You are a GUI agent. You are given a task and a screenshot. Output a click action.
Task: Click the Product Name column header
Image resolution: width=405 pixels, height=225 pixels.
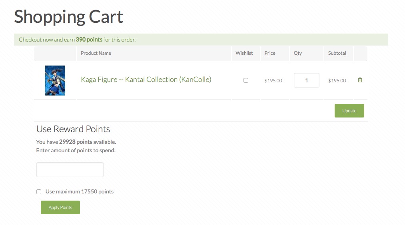pyautogui.click(x=96, y=53)
